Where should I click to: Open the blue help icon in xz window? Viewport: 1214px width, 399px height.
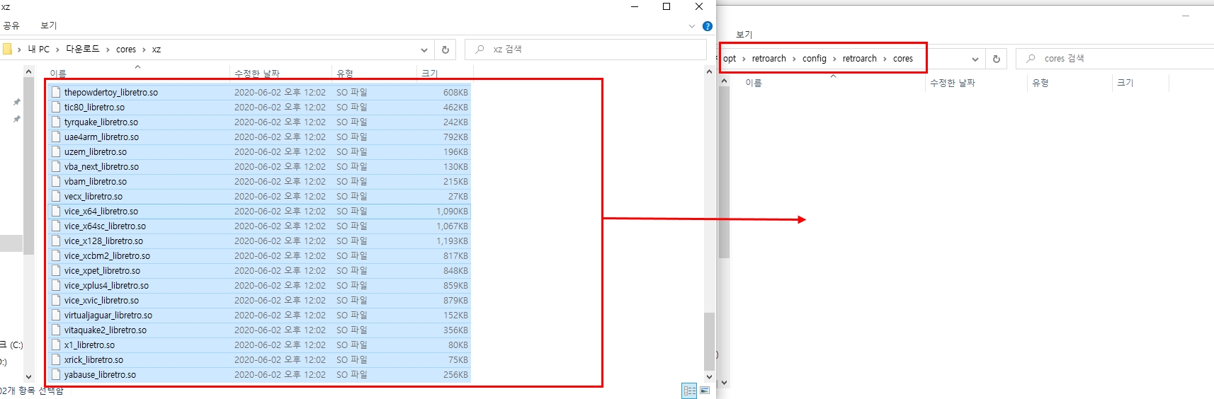click(707, 26)
